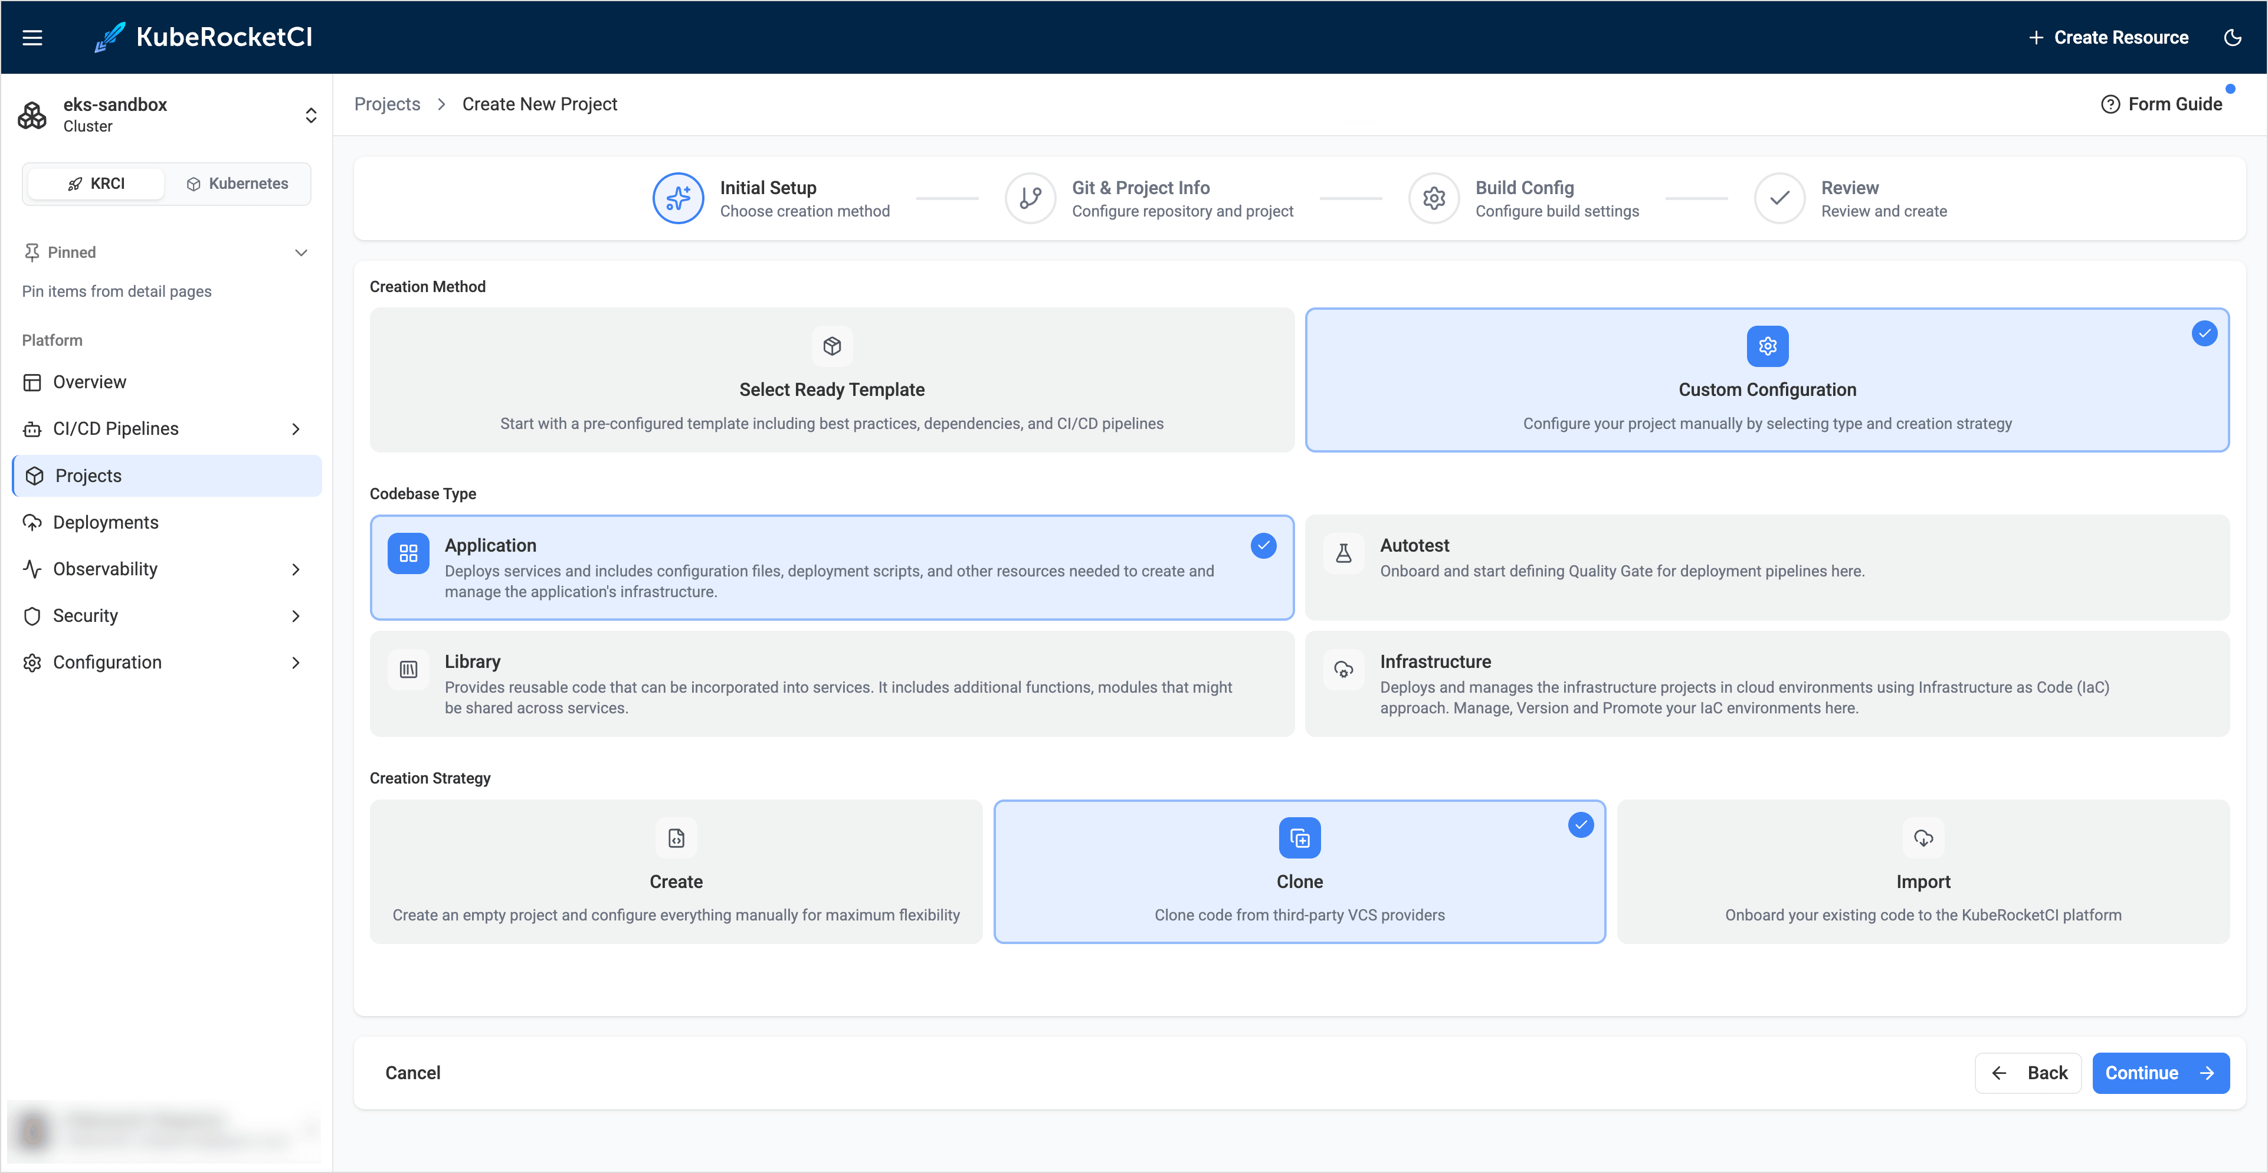The width and height of the screenshot is (2268, 1173).
Task: Click the Create file-code icon
Action: 676,838
